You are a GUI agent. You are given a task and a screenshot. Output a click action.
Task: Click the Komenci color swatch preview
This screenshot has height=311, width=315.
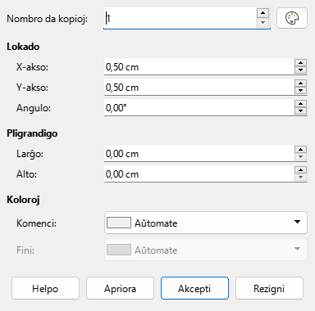[119, 223]
